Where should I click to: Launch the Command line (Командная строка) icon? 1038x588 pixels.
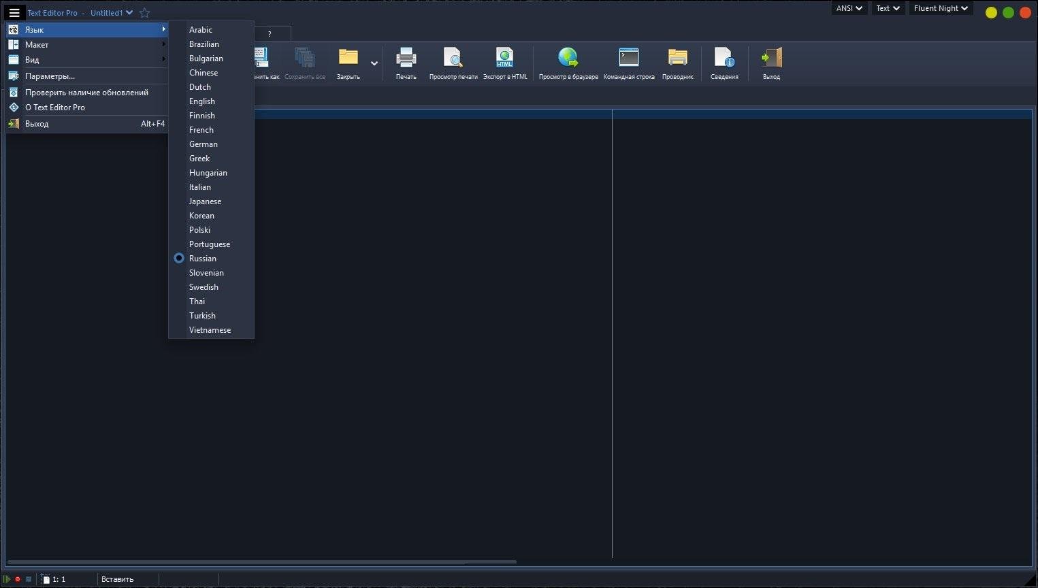628,59
